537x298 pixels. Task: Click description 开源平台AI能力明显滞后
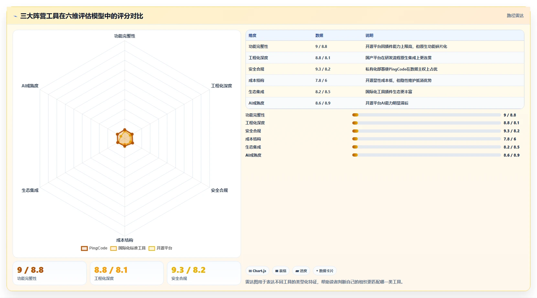coord(387,103)
